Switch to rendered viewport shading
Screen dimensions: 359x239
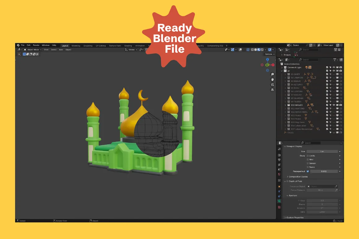coord(262,50)
